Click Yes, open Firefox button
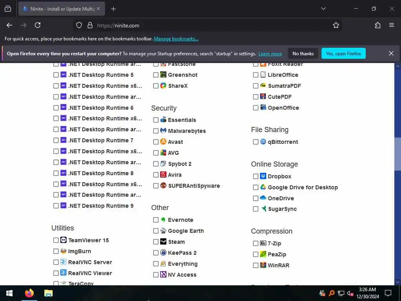401x301 pixels. [x=343, y=53]
